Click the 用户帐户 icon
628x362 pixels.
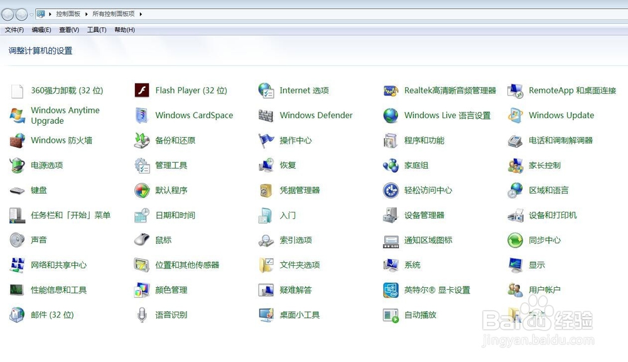click(x=515, y=290)
